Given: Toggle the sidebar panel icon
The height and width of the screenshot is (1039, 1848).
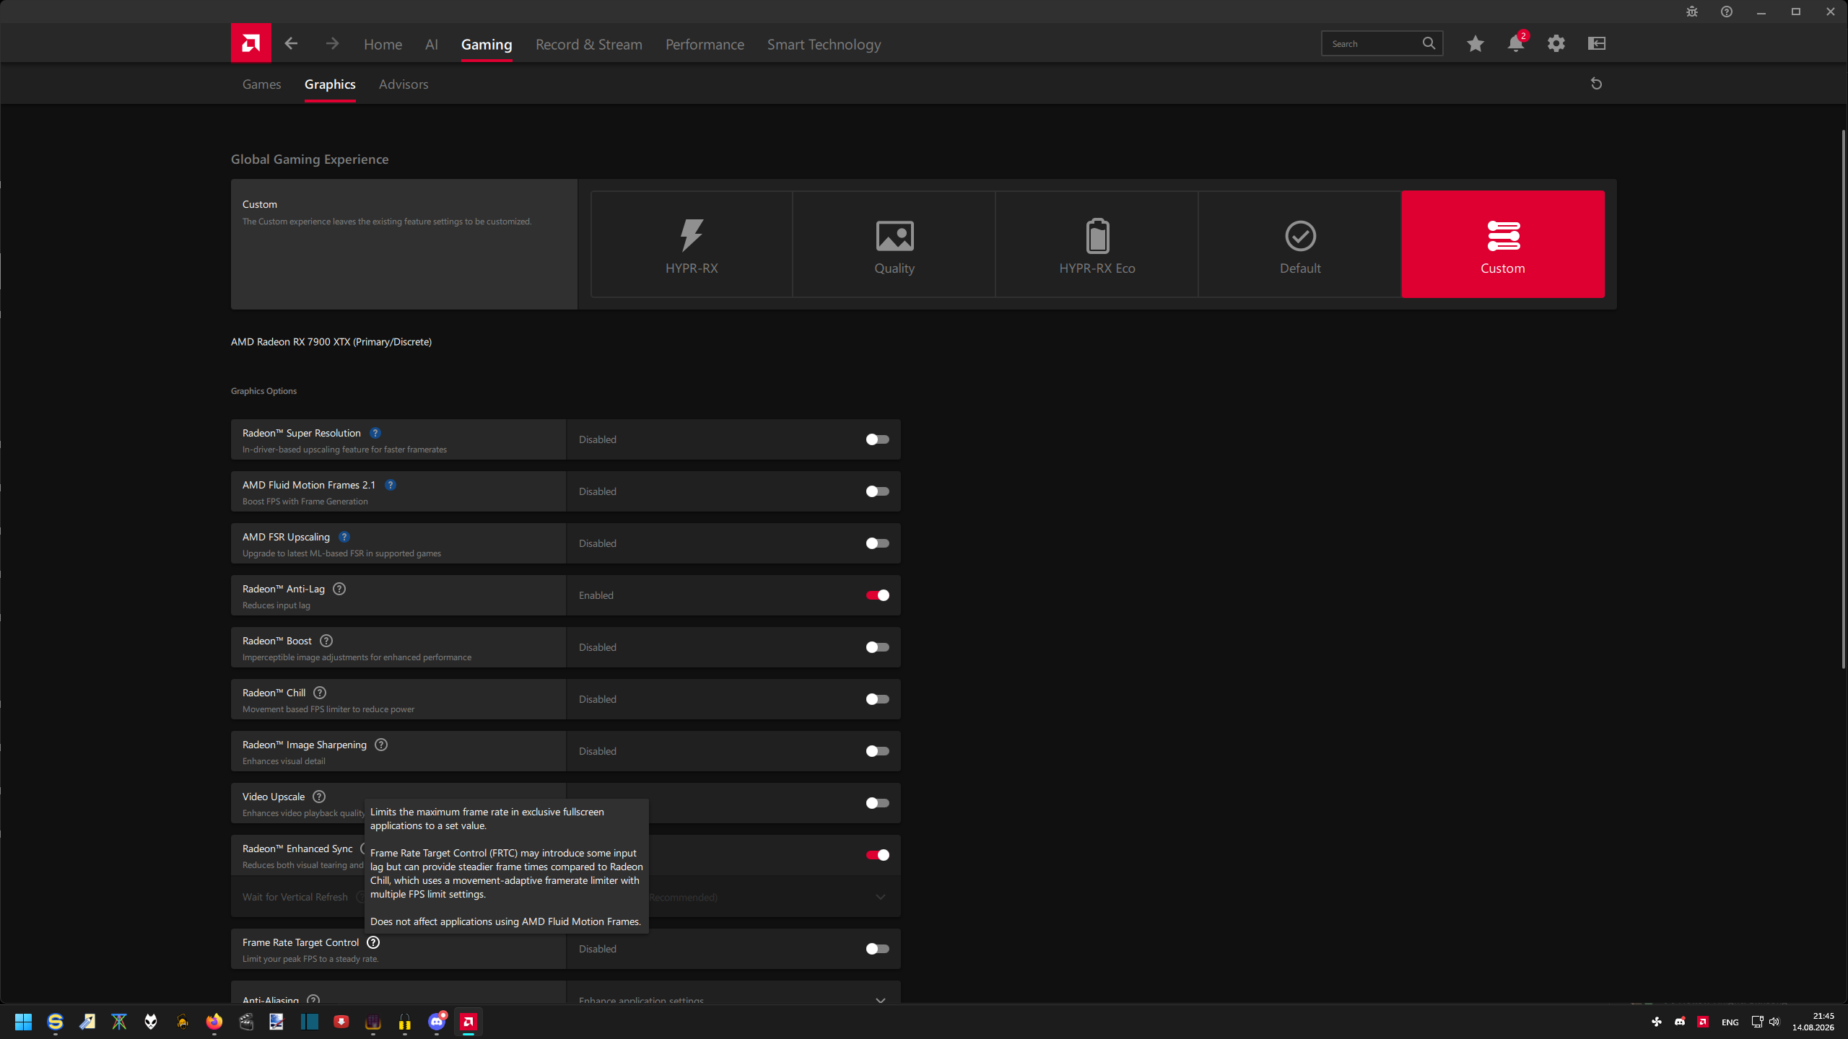Looking at the screenshot, I should pyautogui.click(x=1597, y=43).
